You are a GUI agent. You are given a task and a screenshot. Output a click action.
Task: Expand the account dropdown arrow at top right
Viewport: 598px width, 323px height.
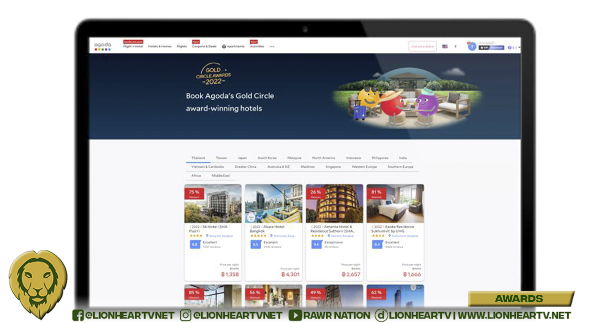(x=519, y=47)
